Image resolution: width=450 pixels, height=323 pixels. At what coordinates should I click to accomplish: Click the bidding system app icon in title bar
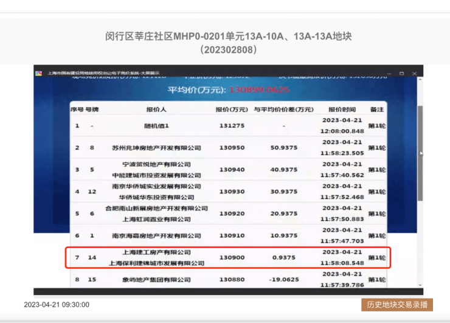coord(38,73)
